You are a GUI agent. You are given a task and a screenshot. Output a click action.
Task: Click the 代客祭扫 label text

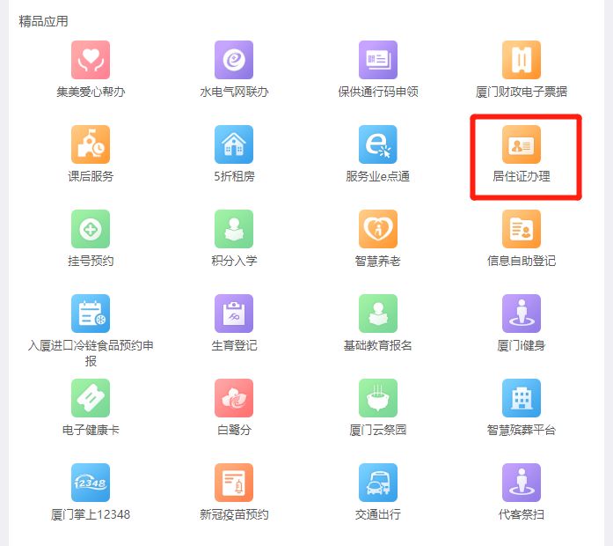(x=522, y=514)
